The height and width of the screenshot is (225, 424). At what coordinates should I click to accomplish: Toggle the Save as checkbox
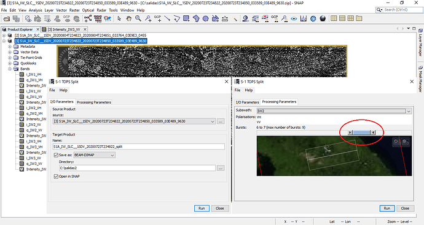[x=56, y=155]
